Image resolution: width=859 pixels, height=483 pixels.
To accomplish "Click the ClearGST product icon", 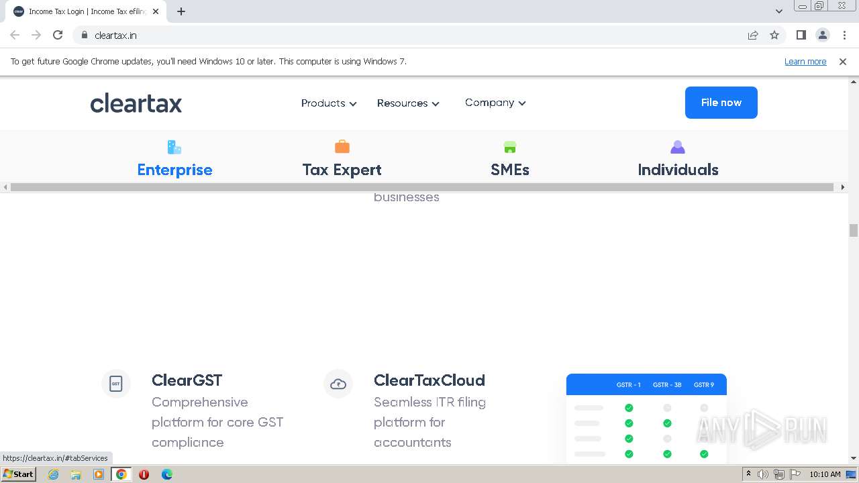I will [x=116, y=384].
